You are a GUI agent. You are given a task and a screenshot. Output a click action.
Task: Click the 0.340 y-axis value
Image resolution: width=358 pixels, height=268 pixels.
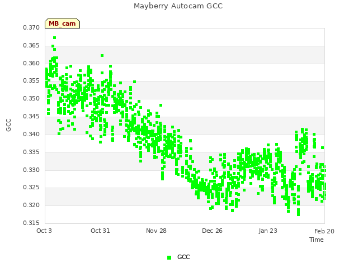(x=31, y=134)
